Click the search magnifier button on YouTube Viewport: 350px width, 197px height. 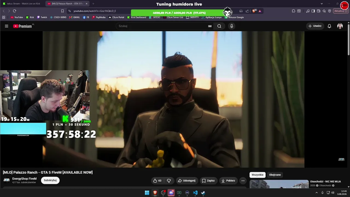point(219,26)
